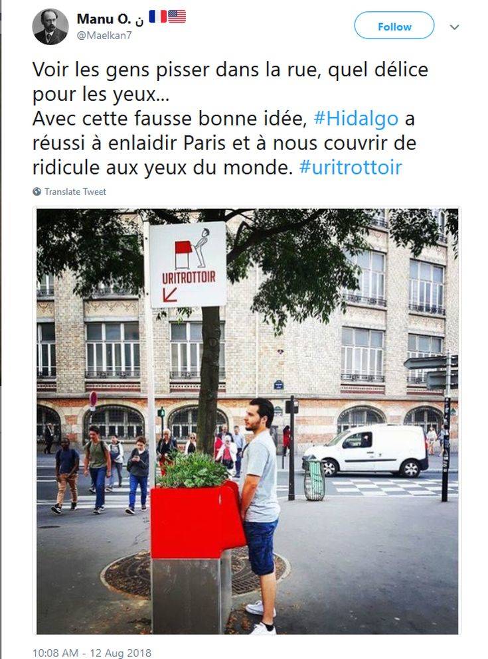
Task: Click the American flag emoji in the name
Action: pos(177,17)
